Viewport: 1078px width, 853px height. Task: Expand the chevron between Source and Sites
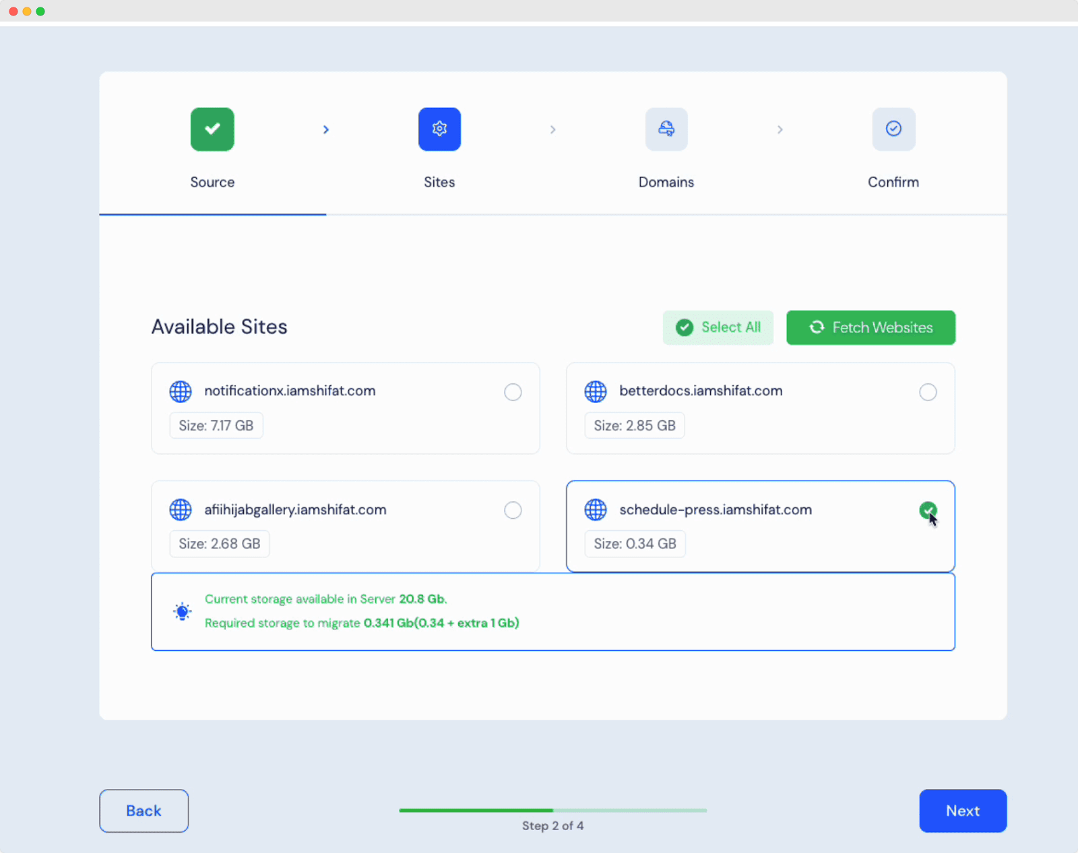tap(326, 129)
